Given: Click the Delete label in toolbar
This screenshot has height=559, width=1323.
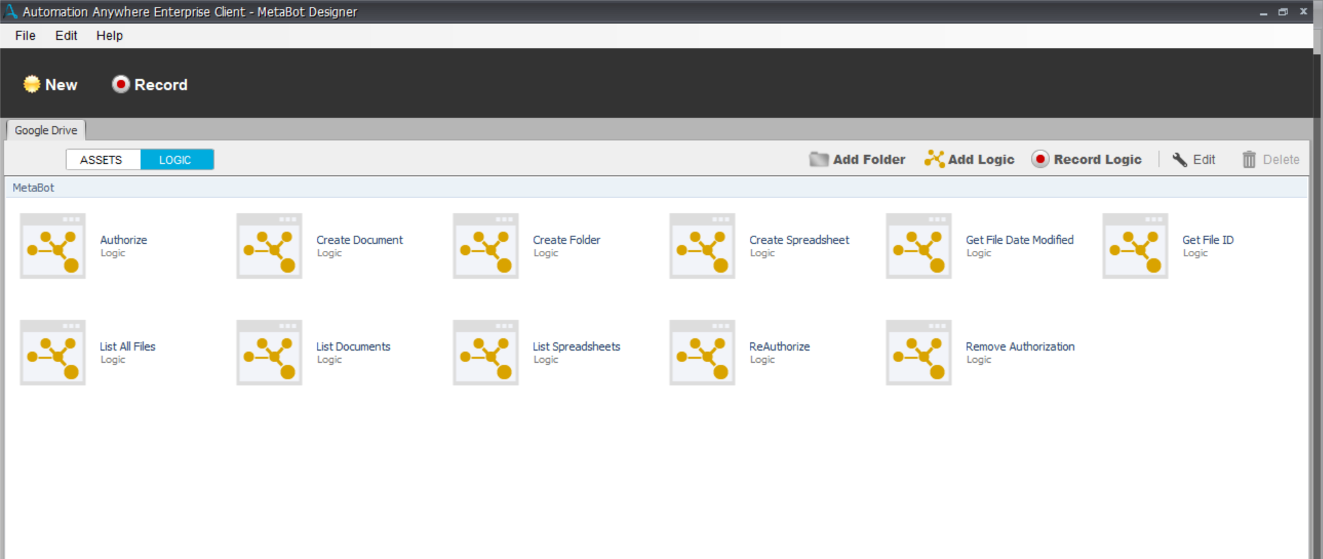Looking at the screenshot, I should point(1281,159).
